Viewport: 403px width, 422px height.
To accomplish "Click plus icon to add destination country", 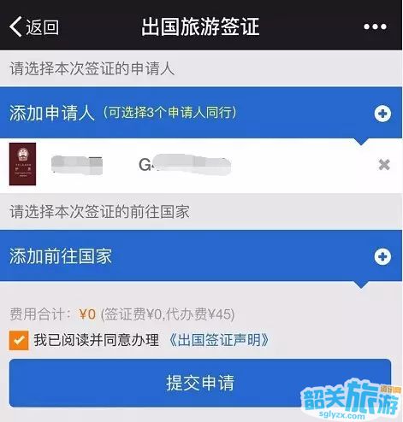I will [382, 257].
